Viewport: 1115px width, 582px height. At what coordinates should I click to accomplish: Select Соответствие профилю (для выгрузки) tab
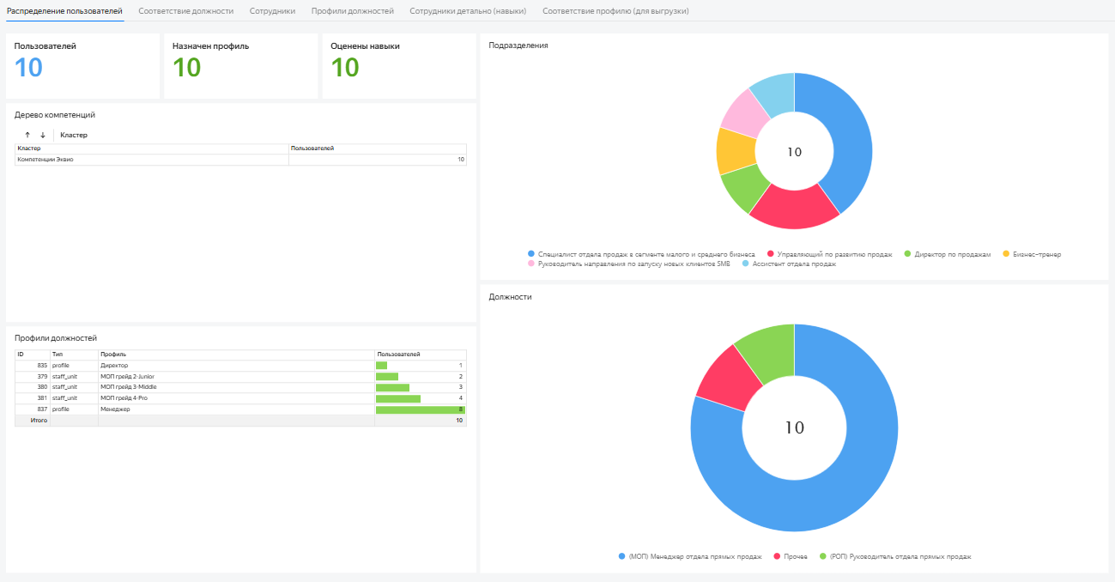615,11
